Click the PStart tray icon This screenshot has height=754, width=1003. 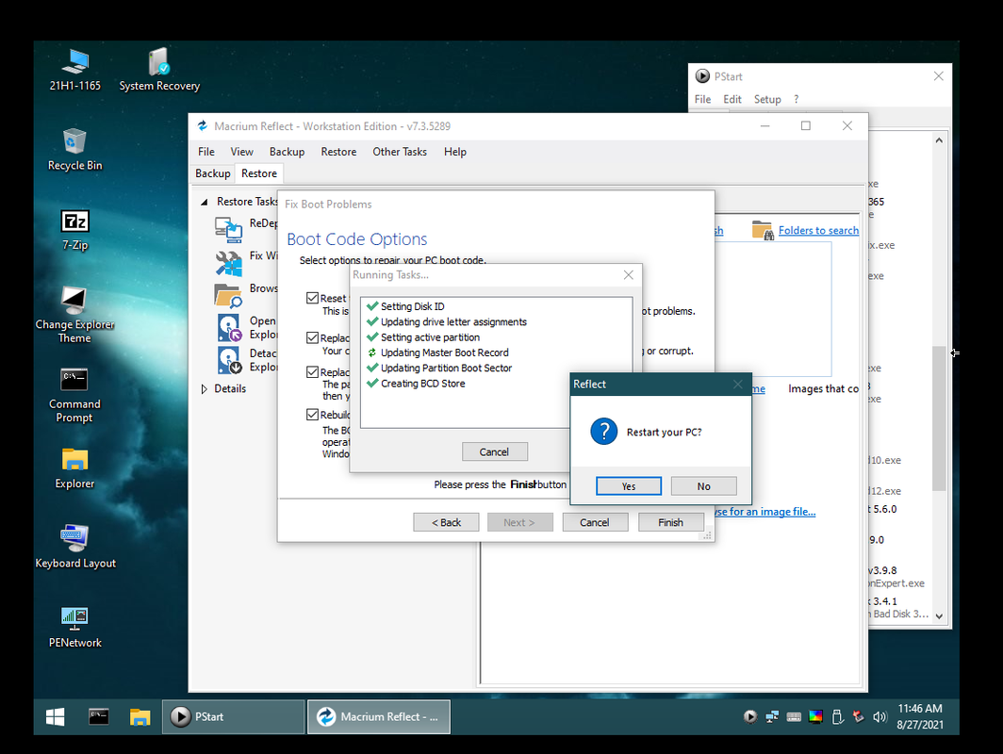(x=750, y=717)
